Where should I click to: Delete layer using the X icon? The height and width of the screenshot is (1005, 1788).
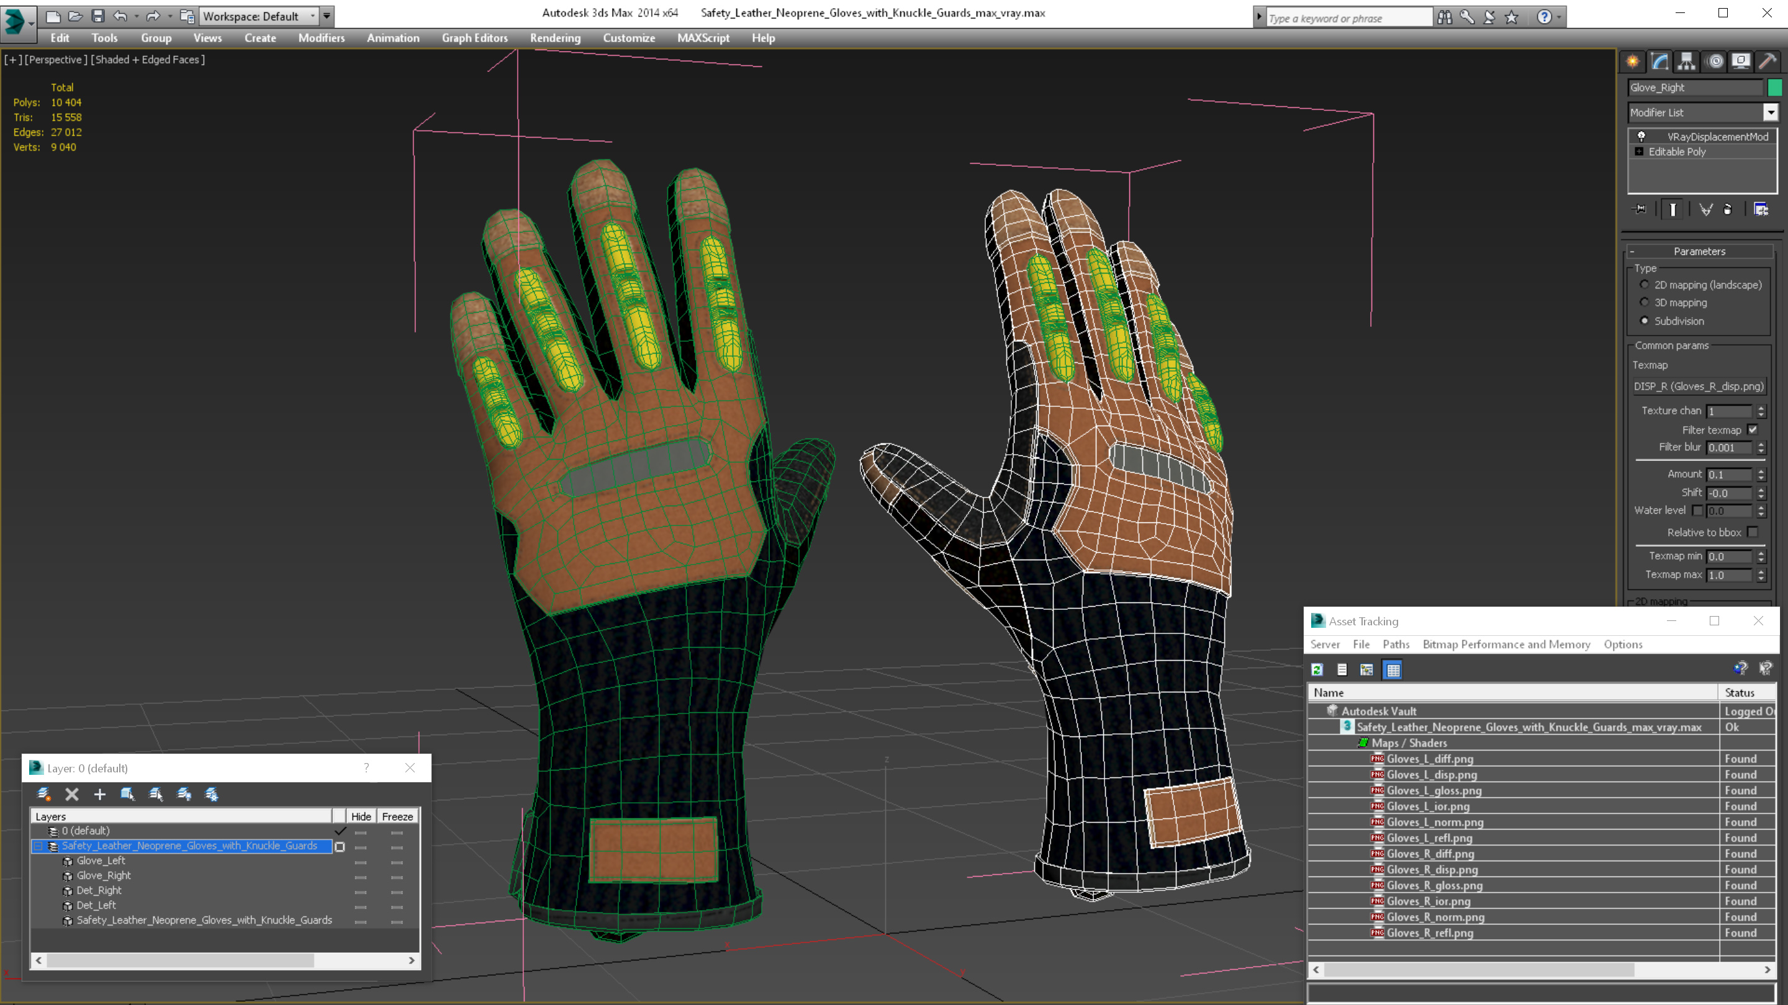pyautogui.click(x=71, y=794)
